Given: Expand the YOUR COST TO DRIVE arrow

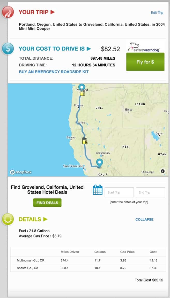Looking at the screenshot, I should 88,48.
